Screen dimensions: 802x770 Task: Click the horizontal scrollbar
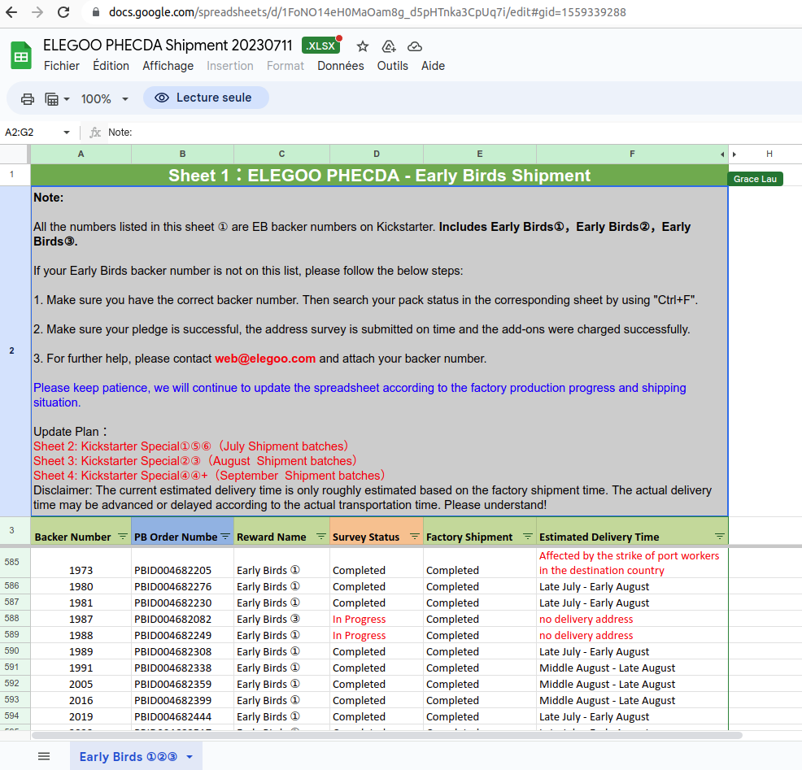tap(386, 735)
